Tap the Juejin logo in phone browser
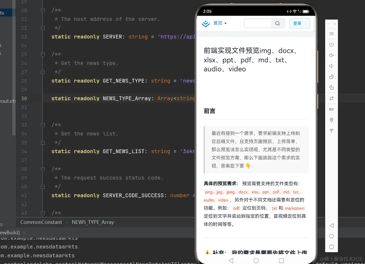This screenshot has height=264, width=365. click(206, 24)
